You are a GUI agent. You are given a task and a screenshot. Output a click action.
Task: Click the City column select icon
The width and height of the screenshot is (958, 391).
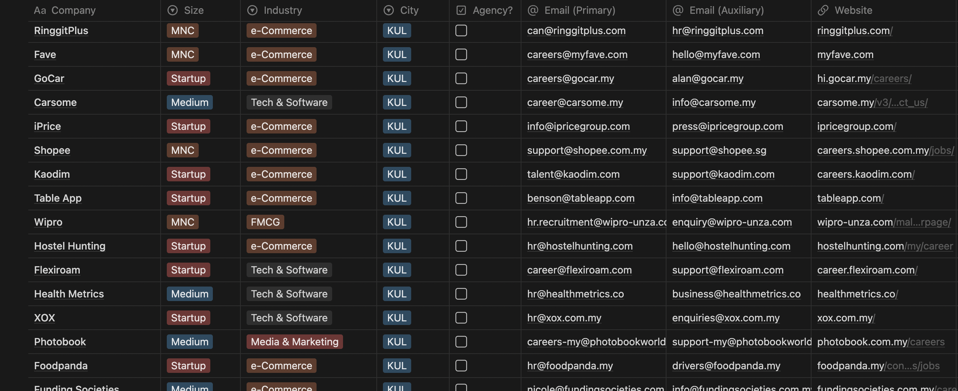click(x=389, y=11)
